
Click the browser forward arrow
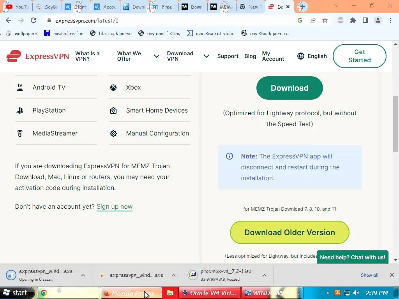point(21,21)
